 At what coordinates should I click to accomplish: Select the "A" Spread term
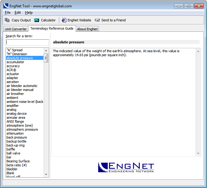[x=25, y=50]
